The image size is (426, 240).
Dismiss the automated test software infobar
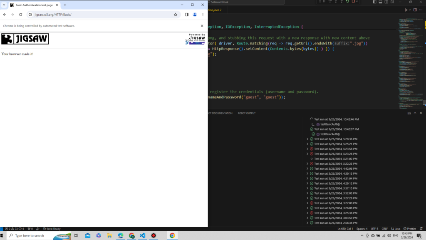(202, 26)
